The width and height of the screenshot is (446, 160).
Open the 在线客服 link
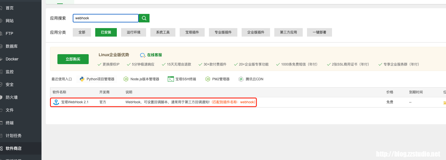[x=155, y=55]
